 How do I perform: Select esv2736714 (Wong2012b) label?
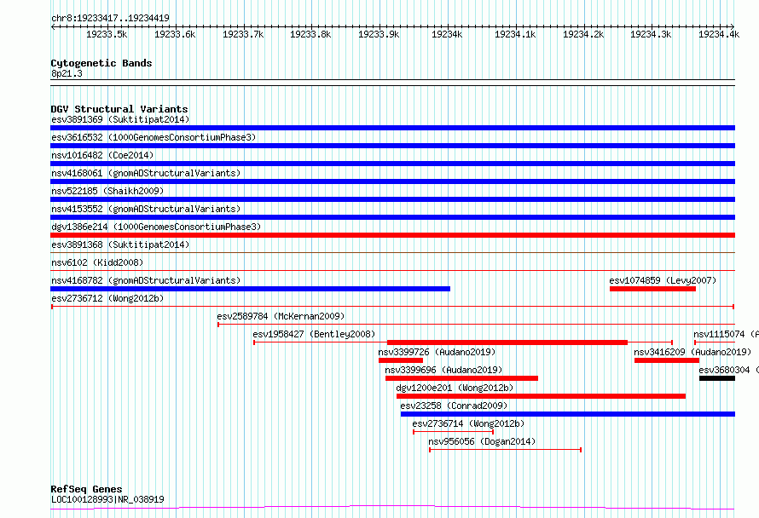click(468, 423)
